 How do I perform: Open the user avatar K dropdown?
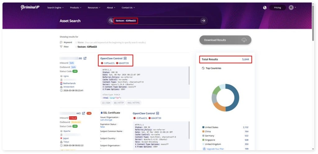click(x=292, y=7)
